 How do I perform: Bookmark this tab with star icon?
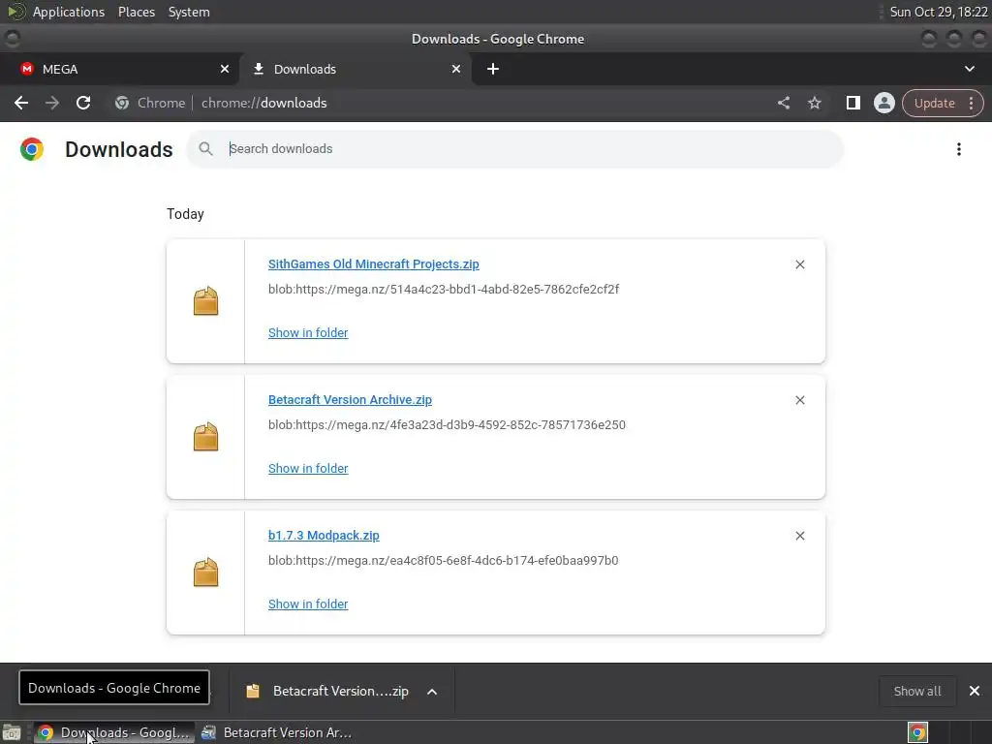point(814,103)
